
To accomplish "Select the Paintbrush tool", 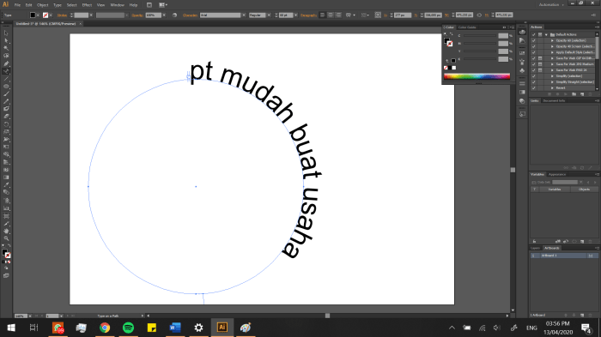I will pyautogui.click(x=6, y=93).
